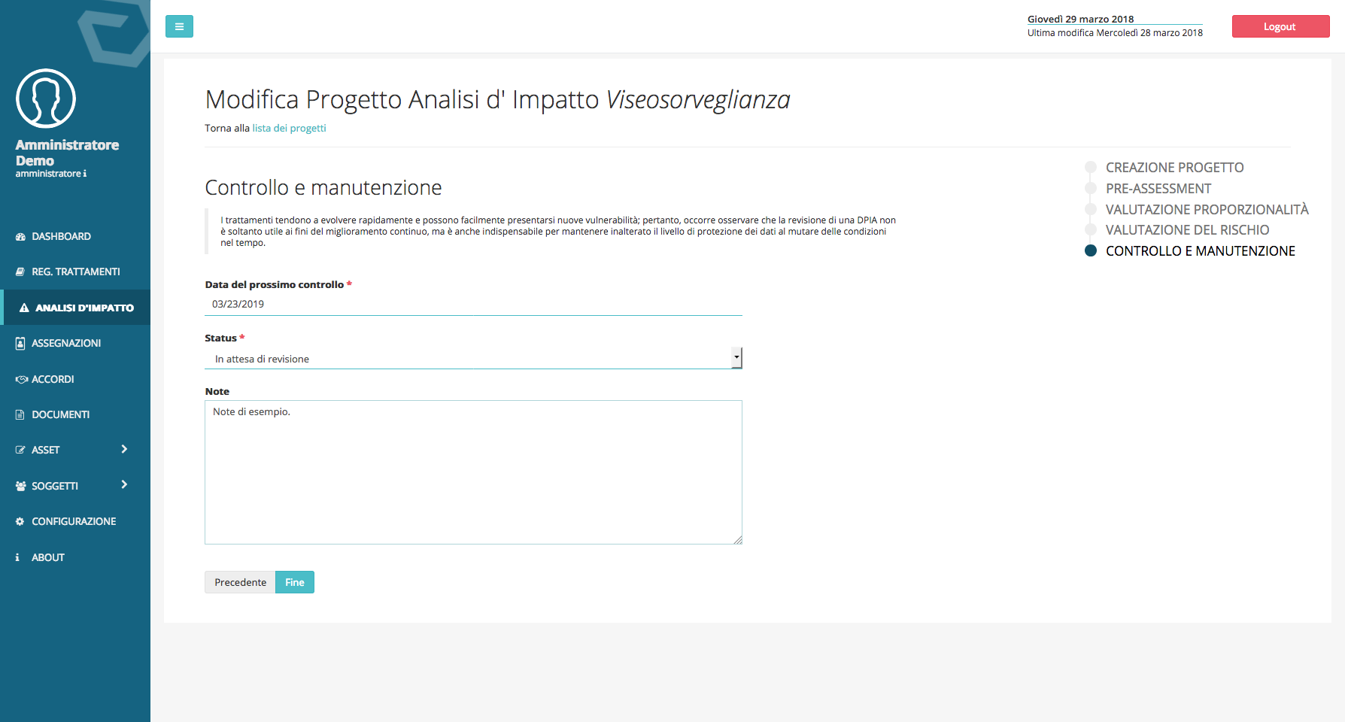Select the Creazione Progetto step bullet
Image resolution: width=1345 pixels, height=722 pixels.
[1091, 167]
